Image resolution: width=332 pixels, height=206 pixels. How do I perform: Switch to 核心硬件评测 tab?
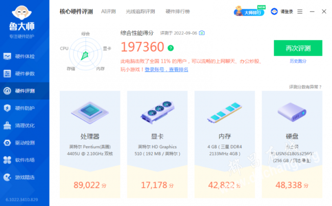point(76,11)
